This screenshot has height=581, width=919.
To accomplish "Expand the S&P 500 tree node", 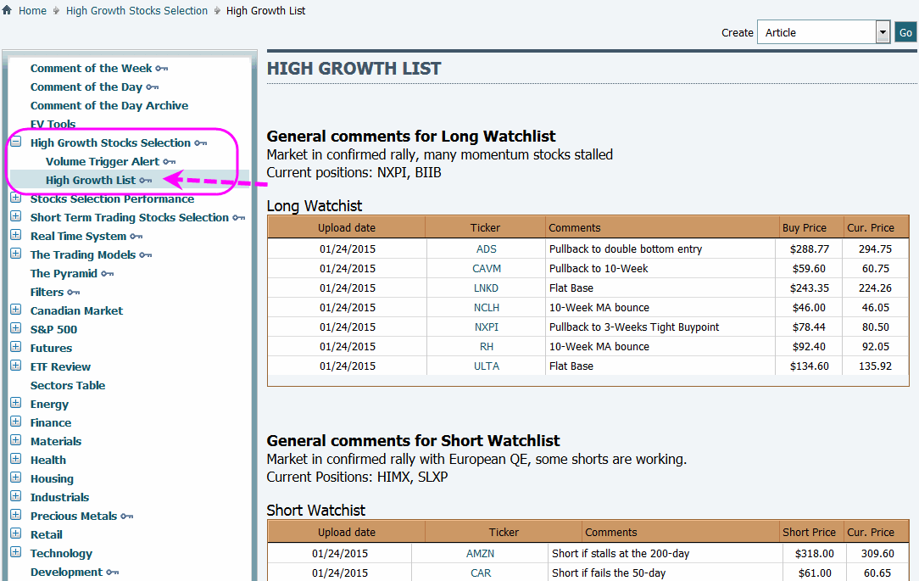I will click(15, 329).
